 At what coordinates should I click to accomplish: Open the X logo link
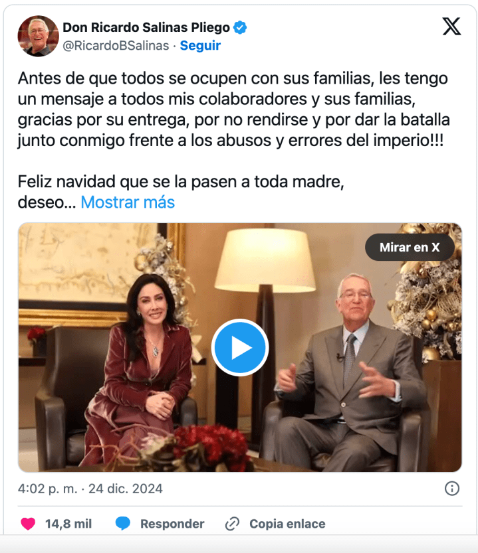coord(451,27)
